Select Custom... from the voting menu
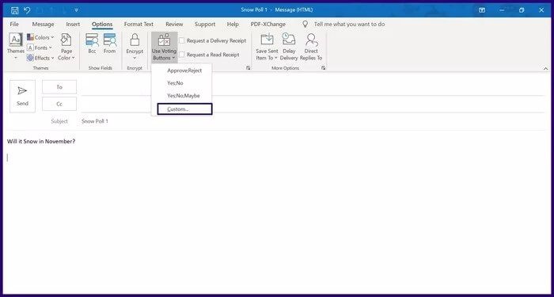 [x=184, y=109]
